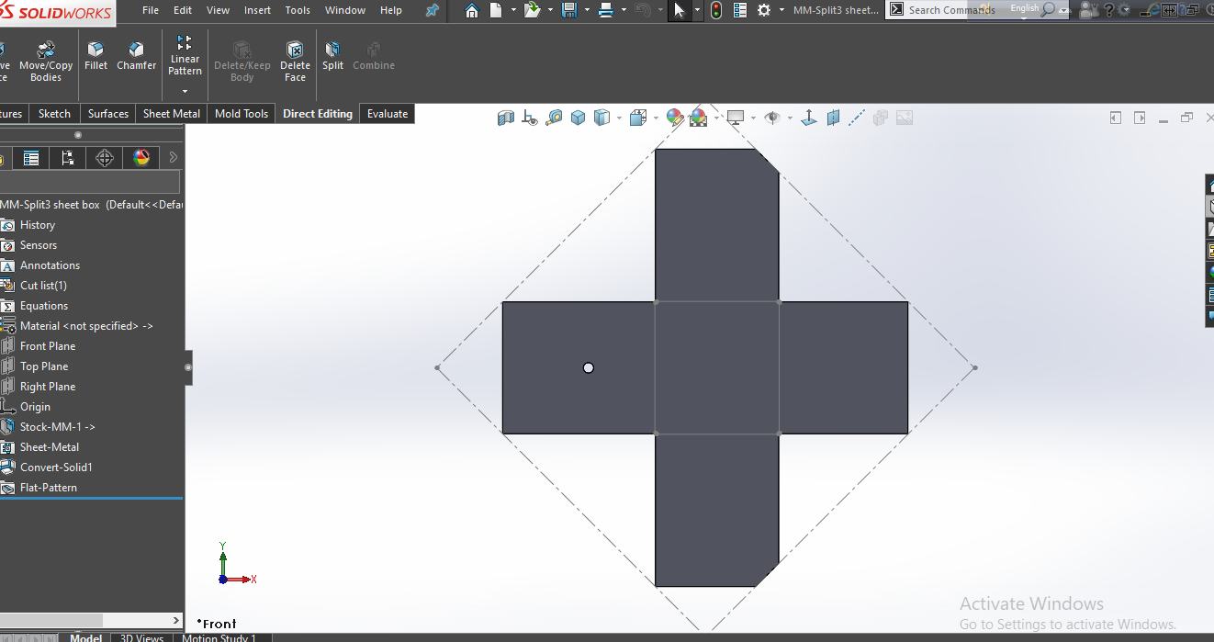Click the Open document folder icon
Image resolution: width=1214 pixels, height=642 pixels.
point(533,11)
